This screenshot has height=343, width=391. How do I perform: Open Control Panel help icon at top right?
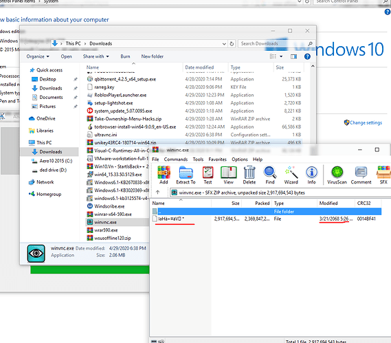(x=388, y=12)
